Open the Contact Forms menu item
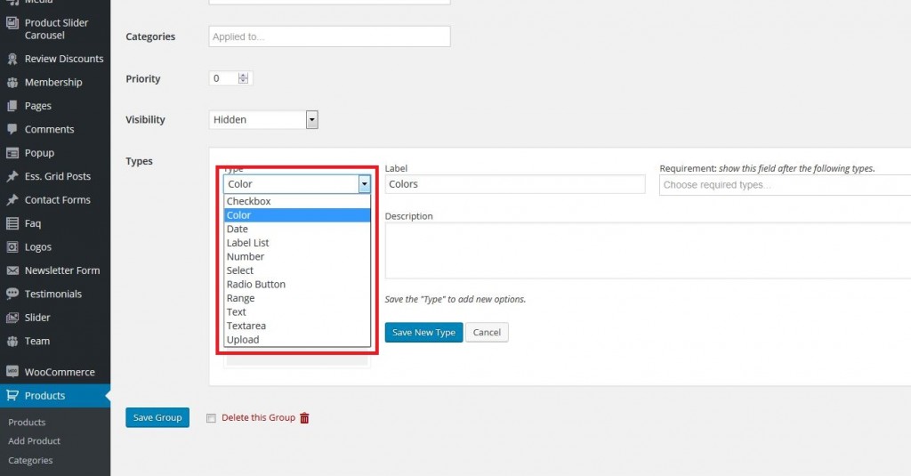Image resolution: width=911 pixels, height=476 pixels. (55, 200)
